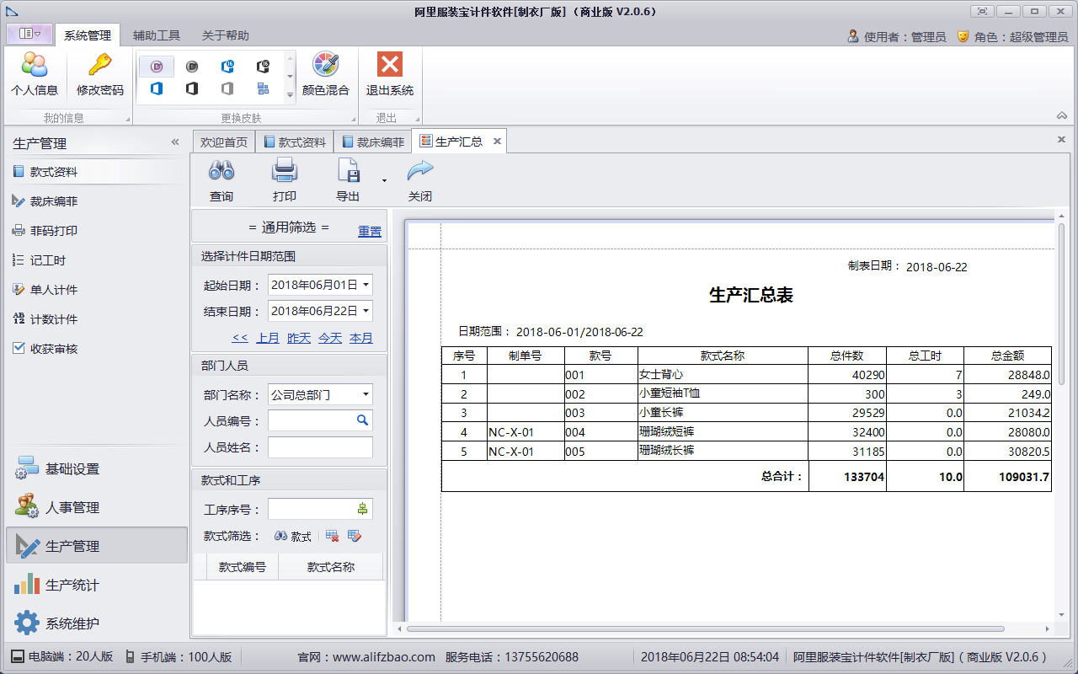The image size is (1078, 674).
Task: Open the 结束日期 date dropdown
Action: point(366,311)
